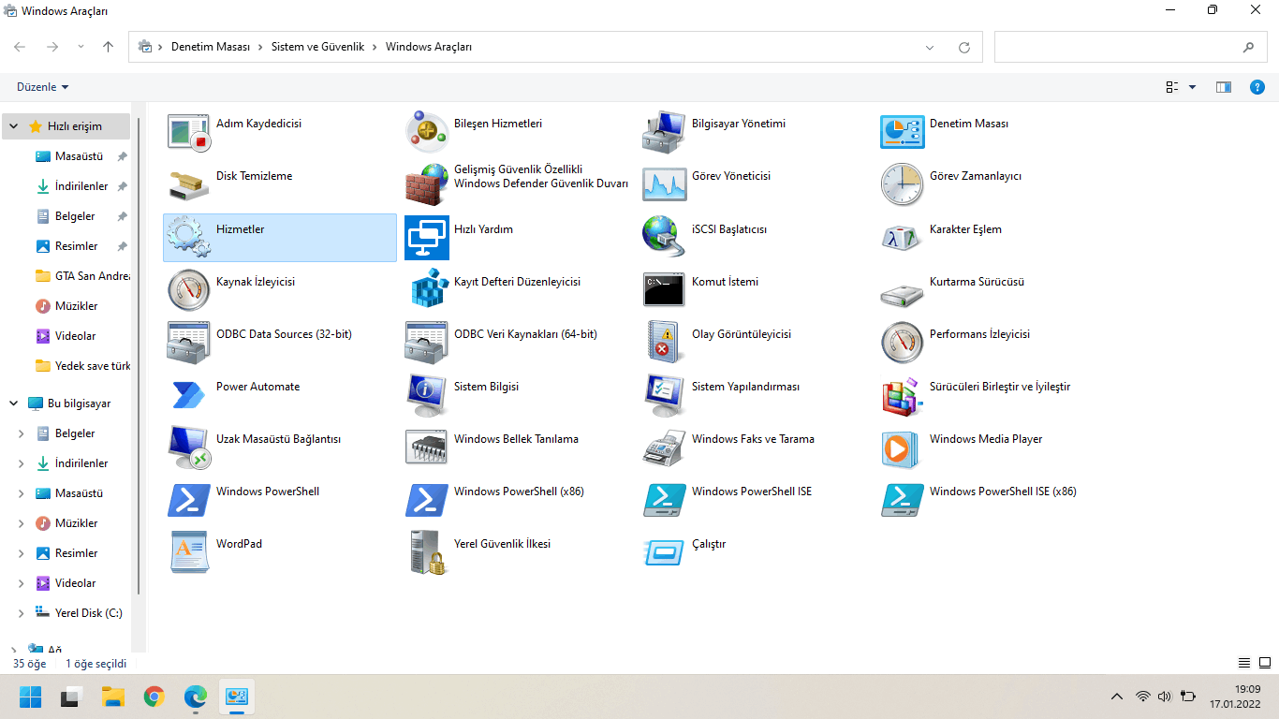Go to Sistem ve Güvenlik breadcrumb
The image size is (1279, 719).
tap(317, 47)
